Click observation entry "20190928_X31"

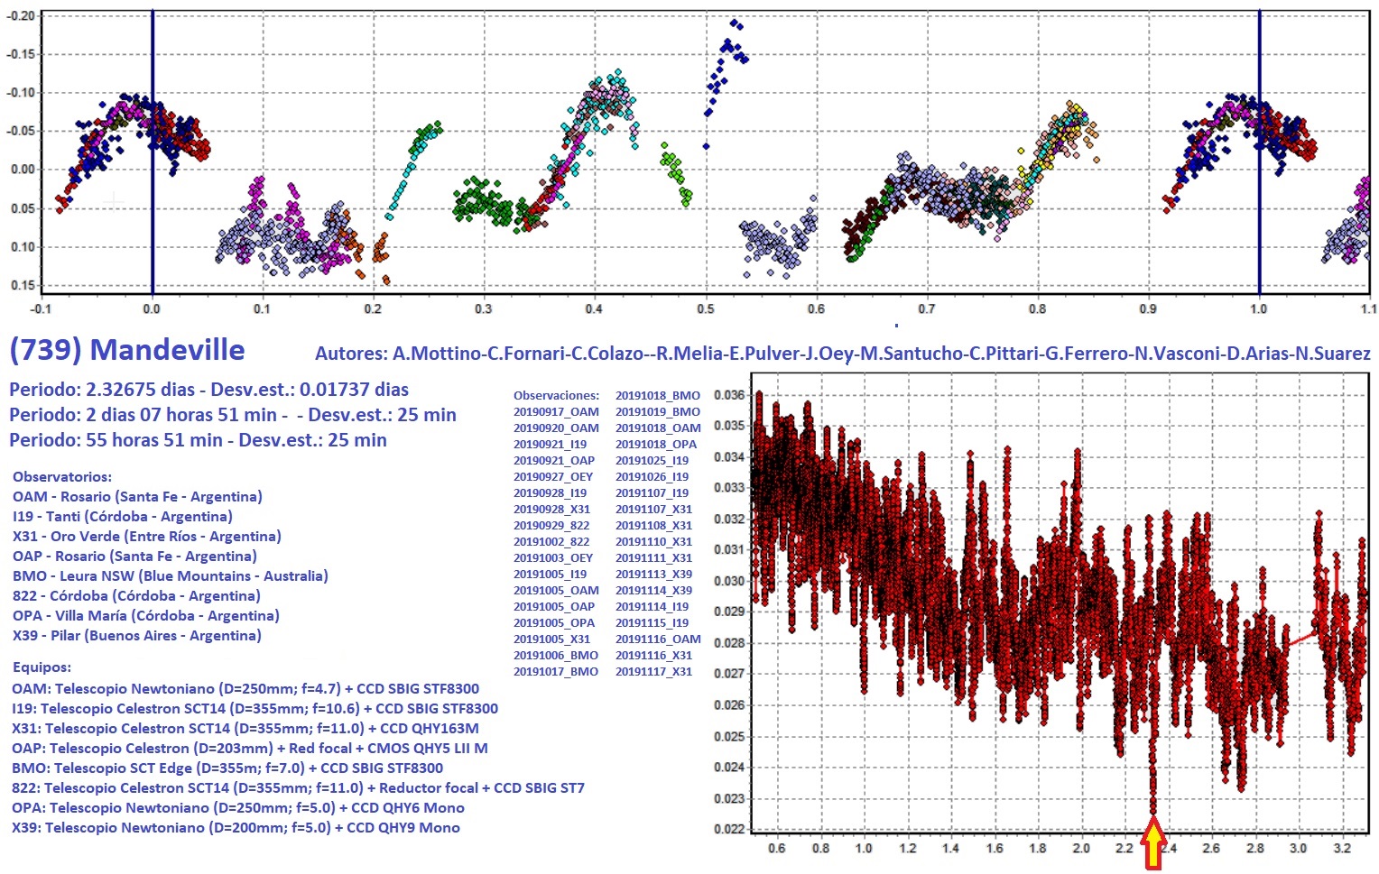(551, 509)
